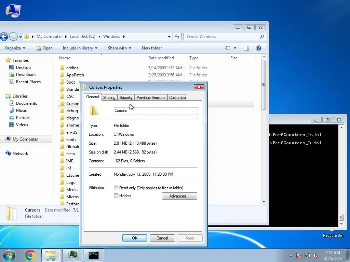The height and width of the screenshot is (262, 350).
Task: Click OK in Cursors Properties
Action: 135,238
